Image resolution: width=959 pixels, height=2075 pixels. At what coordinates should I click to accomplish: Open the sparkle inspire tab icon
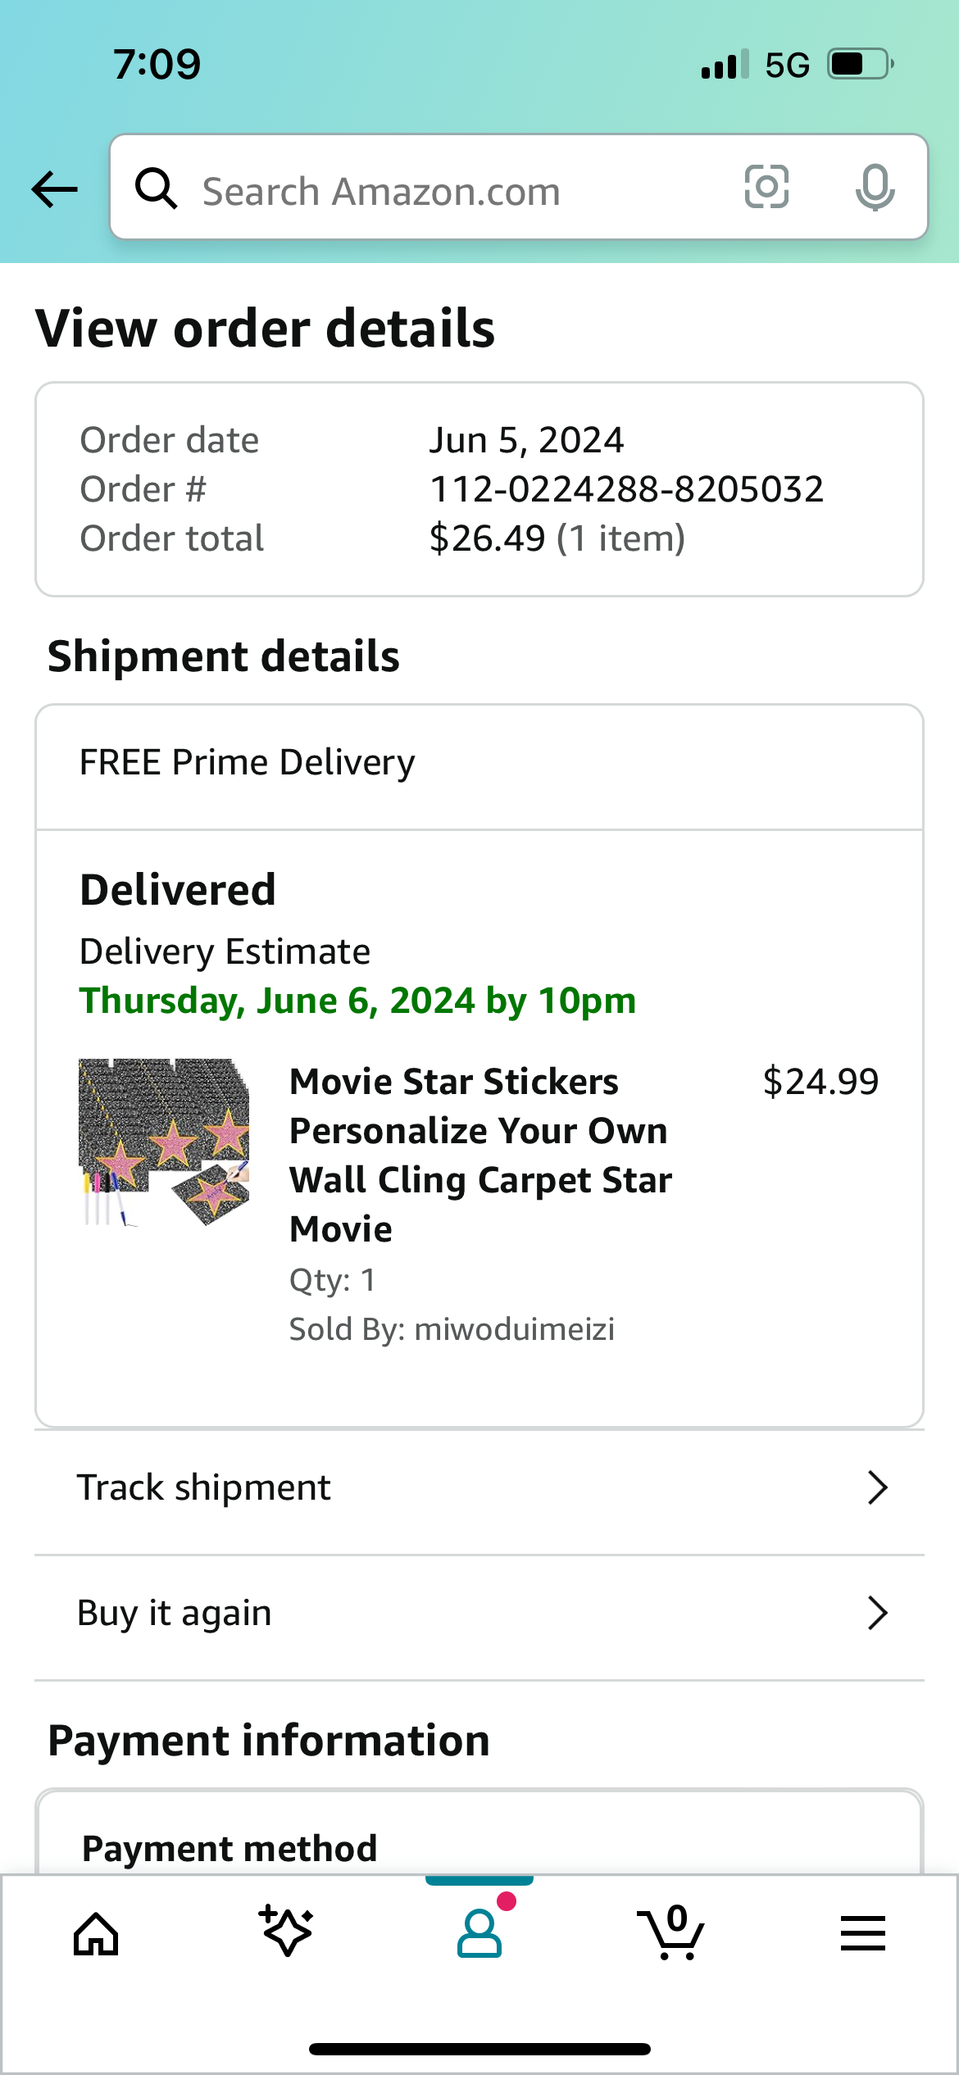[x=286, y=1932]
